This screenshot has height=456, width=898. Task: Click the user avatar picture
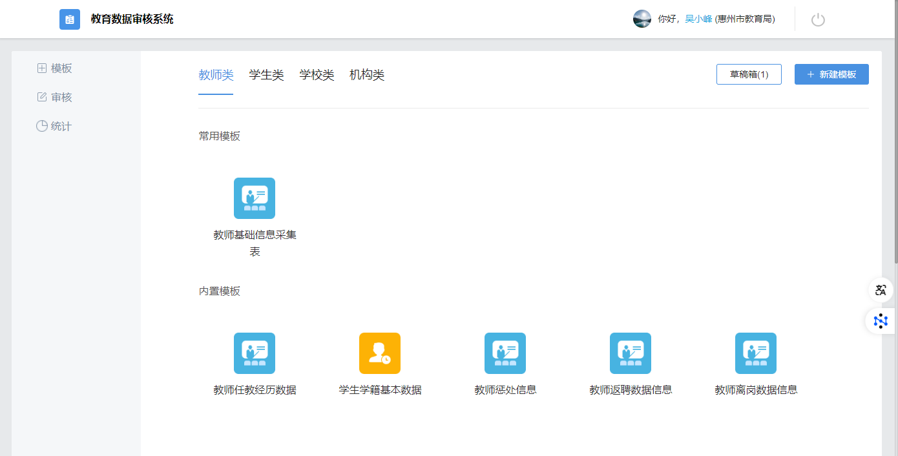pyautogui.click(x=642, y=19)
